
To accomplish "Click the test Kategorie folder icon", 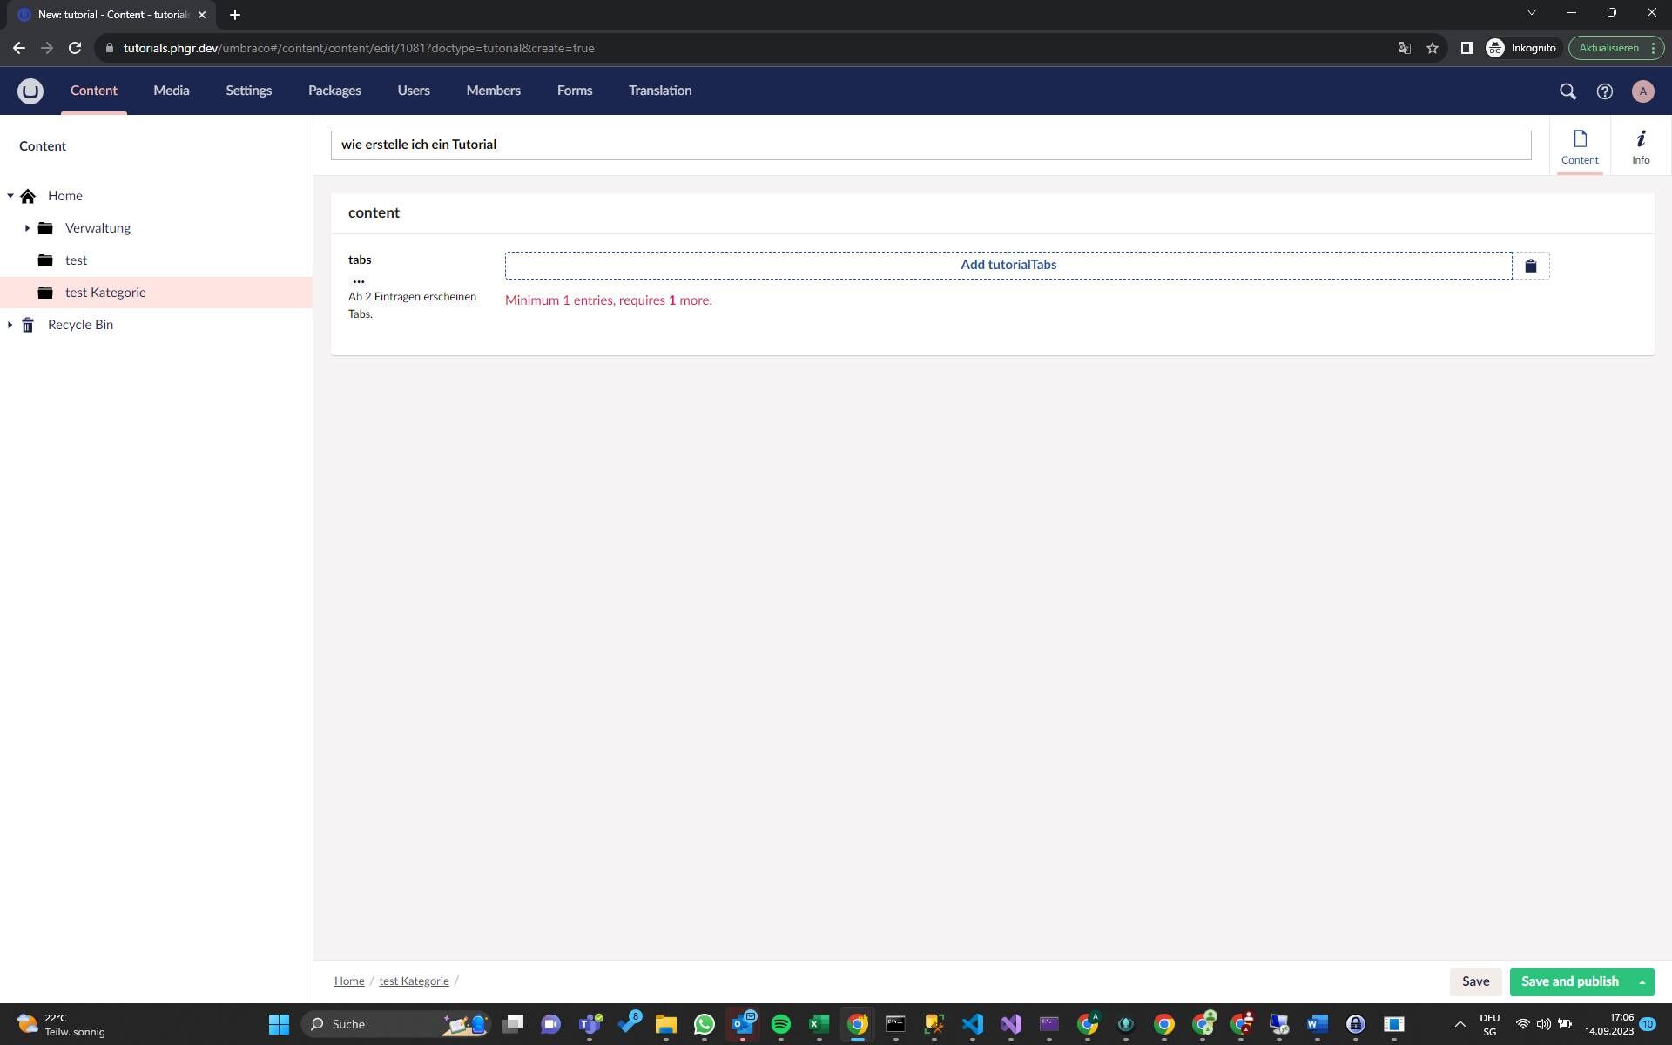I will click(45, 293).
